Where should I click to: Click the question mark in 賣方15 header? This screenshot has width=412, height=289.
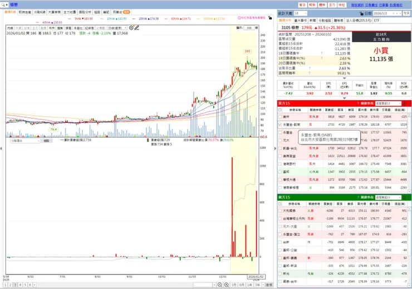358,197
